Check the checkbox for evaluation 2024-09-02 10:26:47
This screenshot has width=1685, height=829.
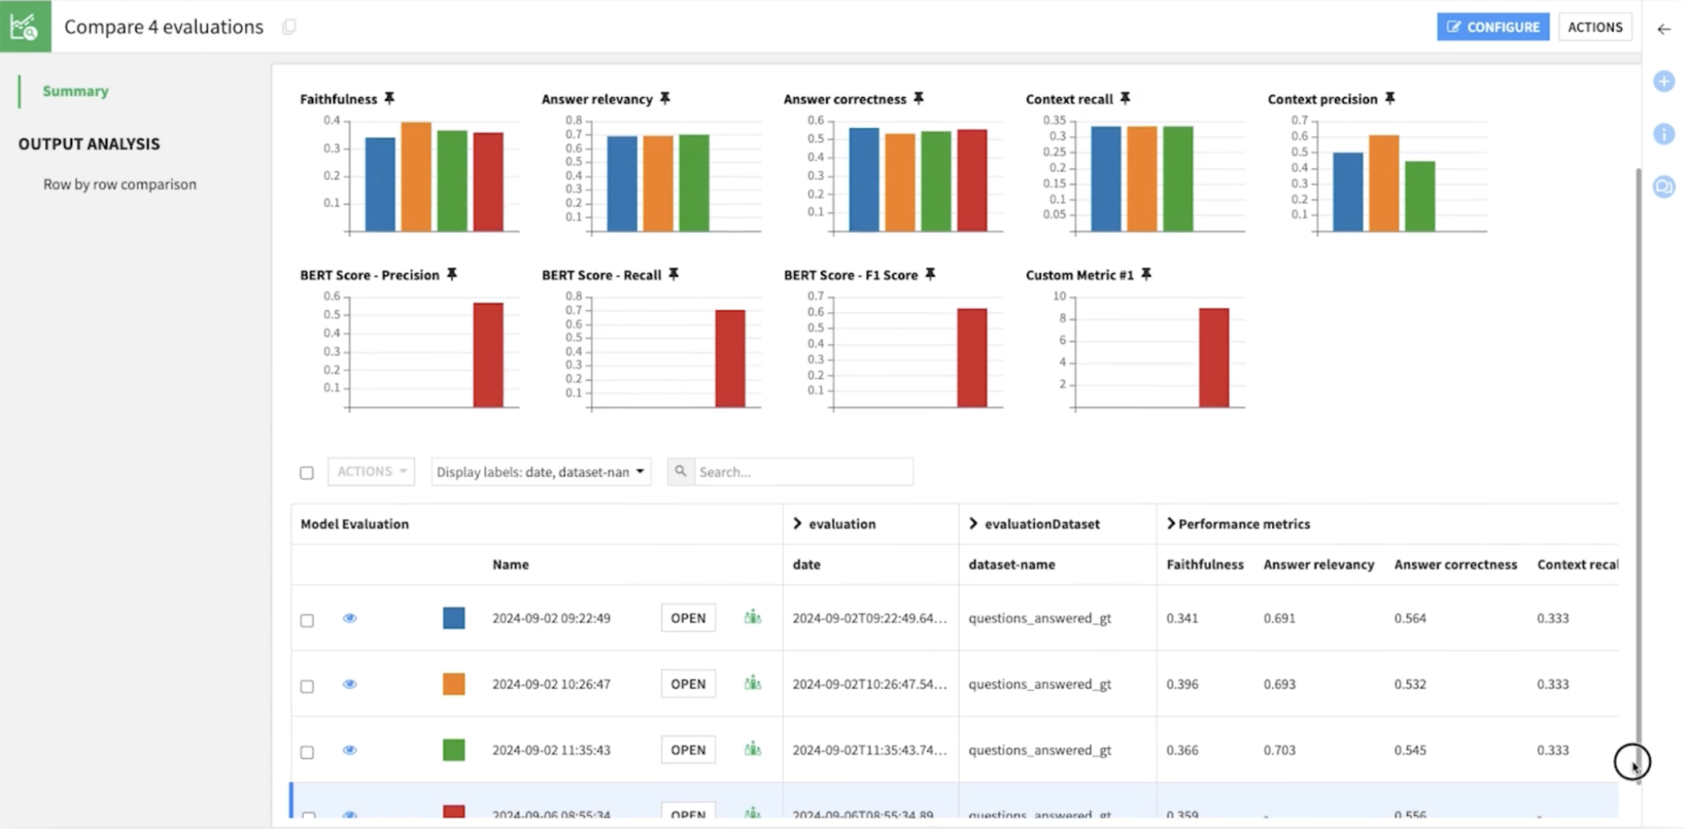(x=307, y=684)
